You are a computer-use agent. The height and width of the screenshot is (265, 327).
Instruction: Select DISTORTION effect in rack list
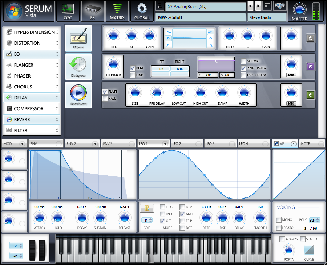32,43
